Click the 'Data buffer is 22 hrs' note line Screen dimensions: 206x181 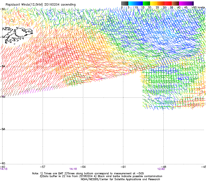pos(101,176)
